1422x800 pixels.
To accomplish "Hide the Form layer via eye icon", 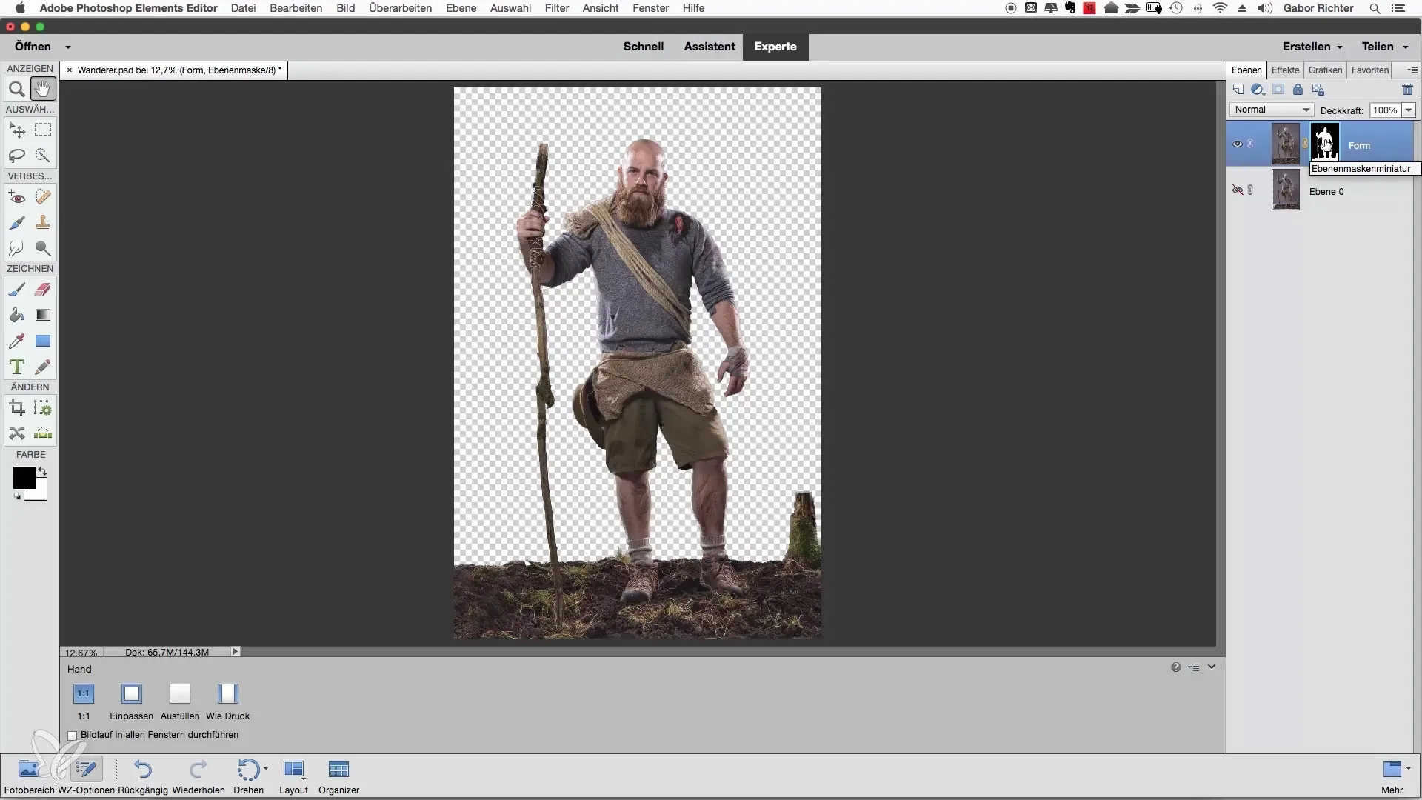I will click(1237, 144).
